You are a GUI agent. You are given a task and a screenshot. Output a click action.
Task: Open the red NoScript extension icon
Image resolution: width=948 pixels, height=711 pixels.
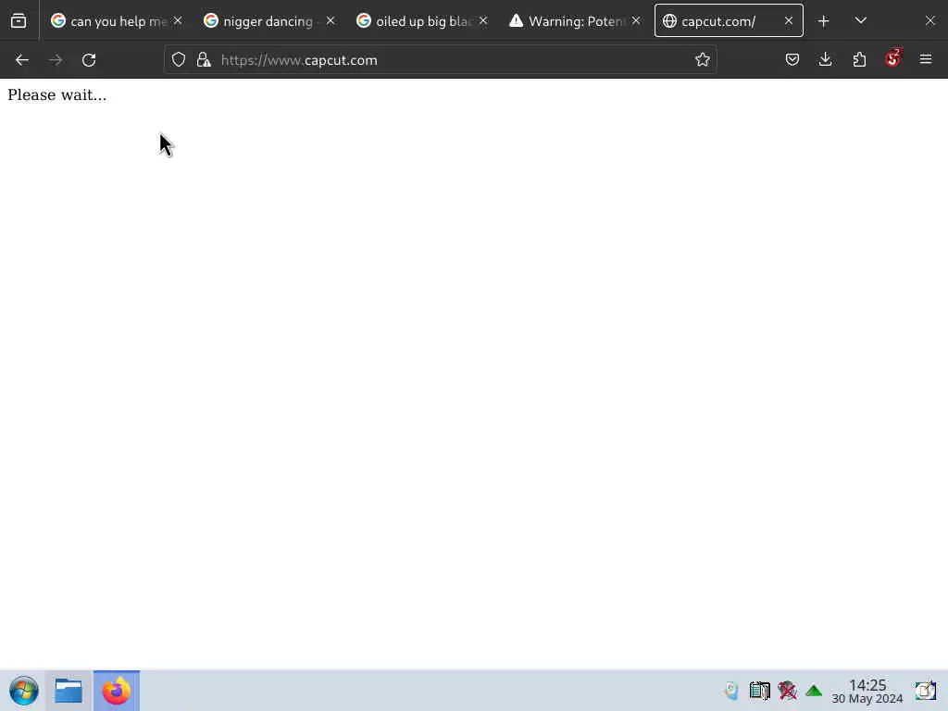(x=893, y=58)
